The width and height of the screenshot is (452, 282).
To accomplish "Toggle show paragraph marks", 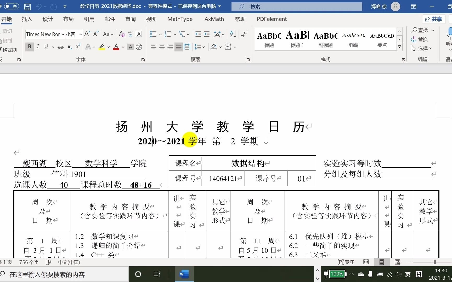I will coord(244,34).
